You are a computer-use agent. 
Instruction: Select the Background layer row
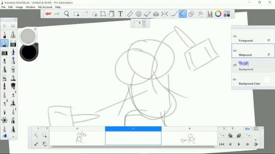point(253,65)
